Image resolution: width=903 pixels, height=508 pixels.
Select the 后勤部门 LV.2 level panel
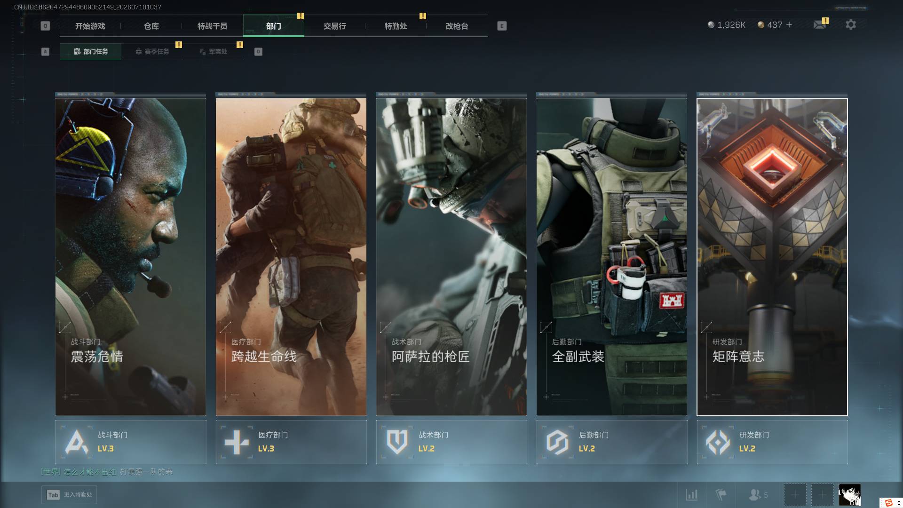[x=612, y=442]
